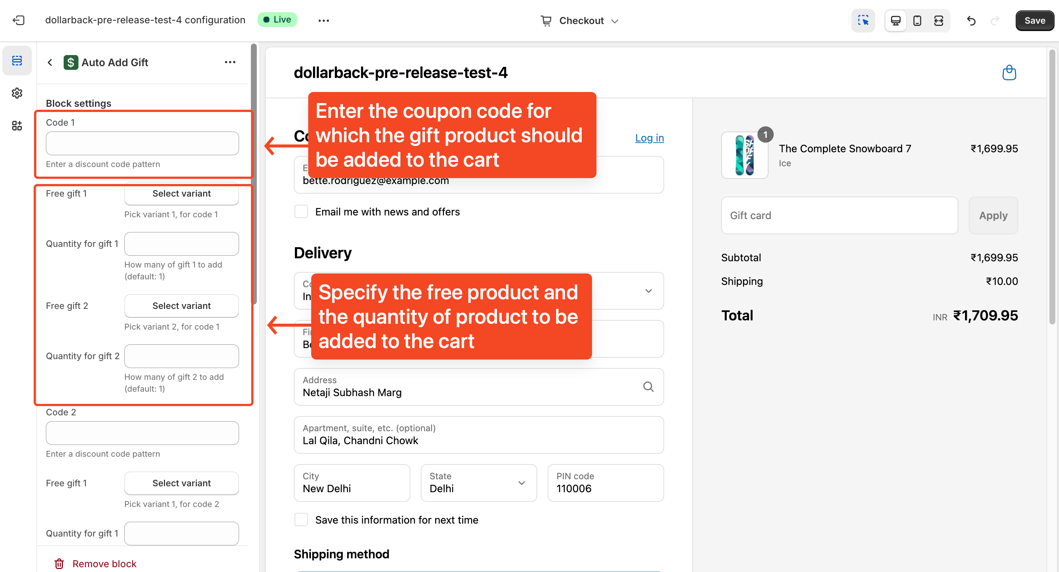Open the Settings gear icon in sidebar

[17, 93]
